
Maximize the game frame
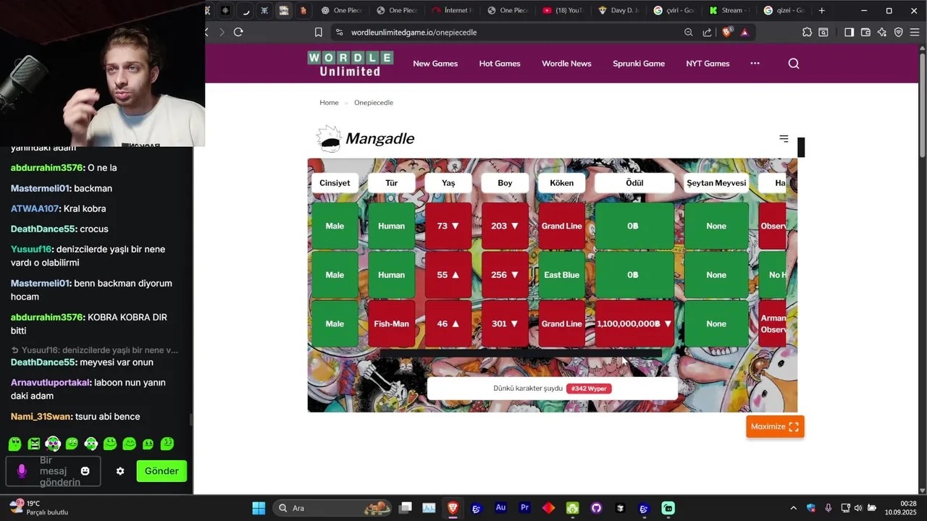pos(775,427)
